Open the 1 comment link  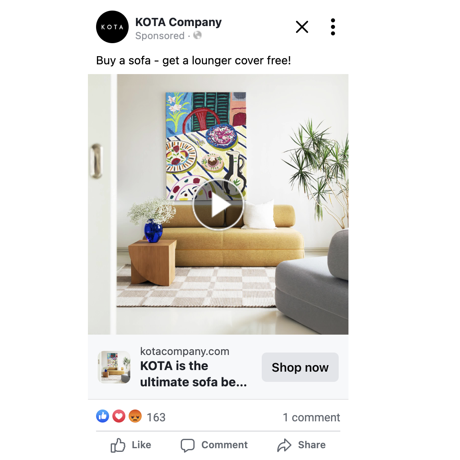point(311,417)
